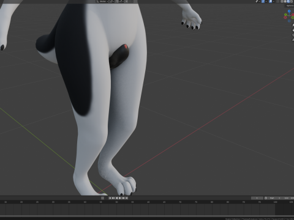
Task: Toggle the viewport overlays button
Action: point(270,1)
